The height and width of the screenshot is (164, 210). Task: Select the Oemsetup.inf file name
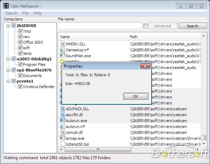77,50
